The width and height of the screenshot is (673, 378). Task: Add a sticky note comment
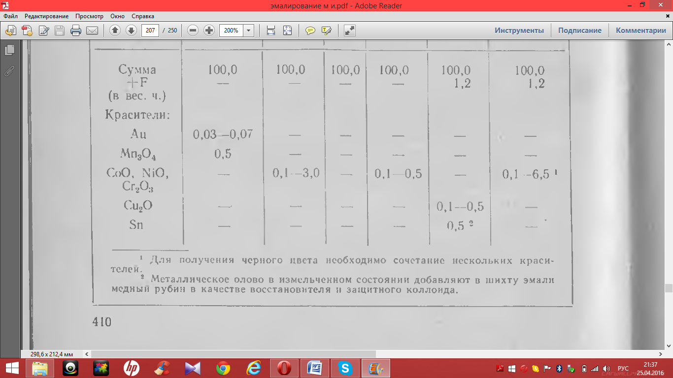[310, 31]
